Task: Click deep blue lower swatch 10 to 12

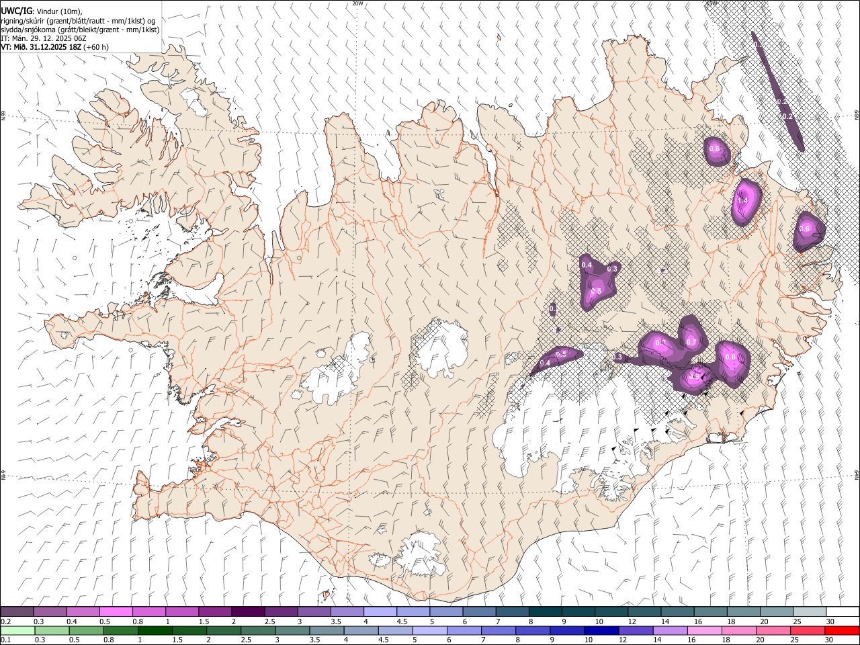Action: point(601,630)
